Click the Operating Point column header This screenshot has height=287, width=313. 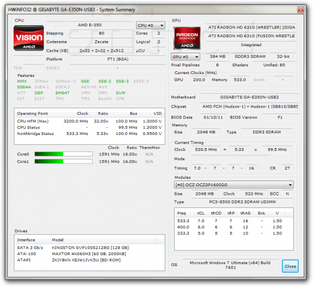pyautogui.click(x=38, y=113)
